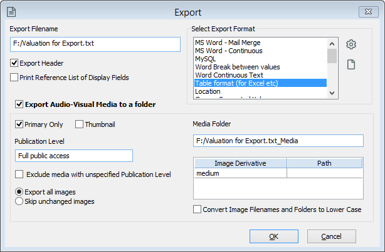
Task: Select MySQL export format
Action: point(260,59)
